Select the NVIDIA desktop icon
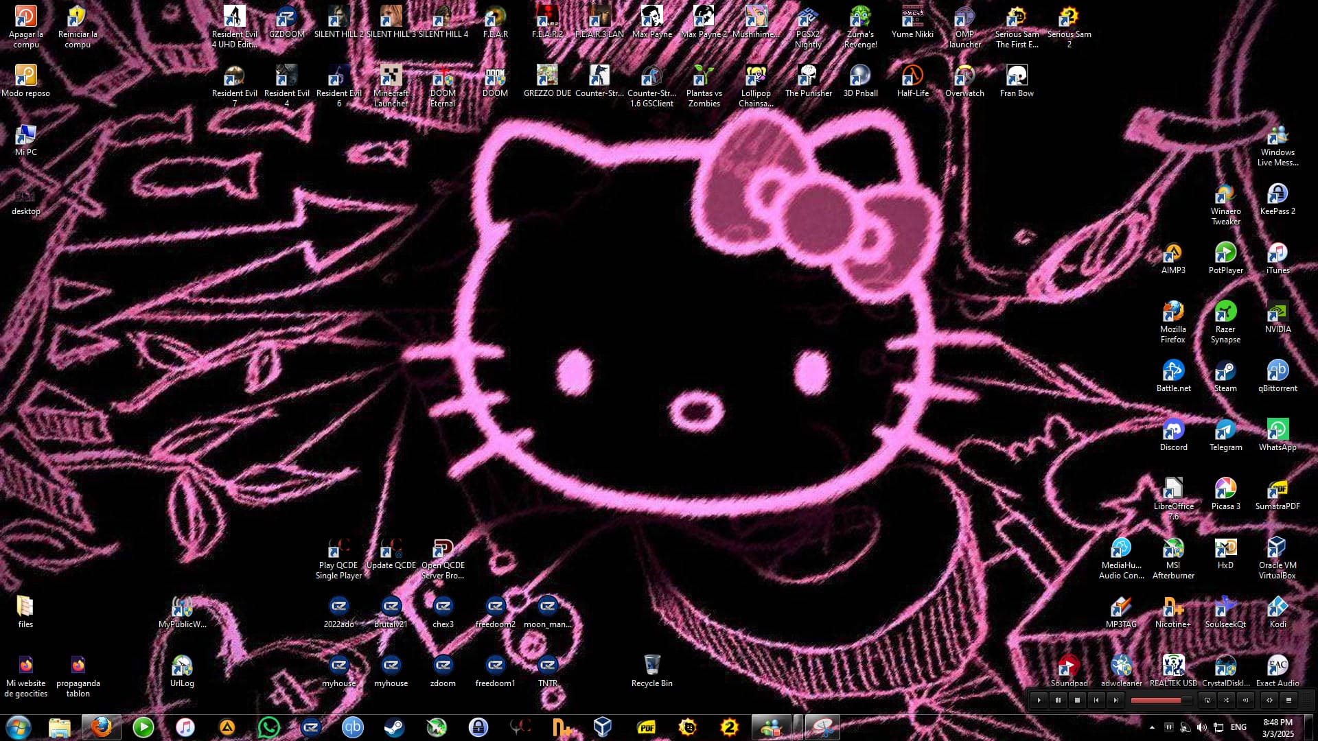This screenshot has height=741, width=1318. (1277, 317)
